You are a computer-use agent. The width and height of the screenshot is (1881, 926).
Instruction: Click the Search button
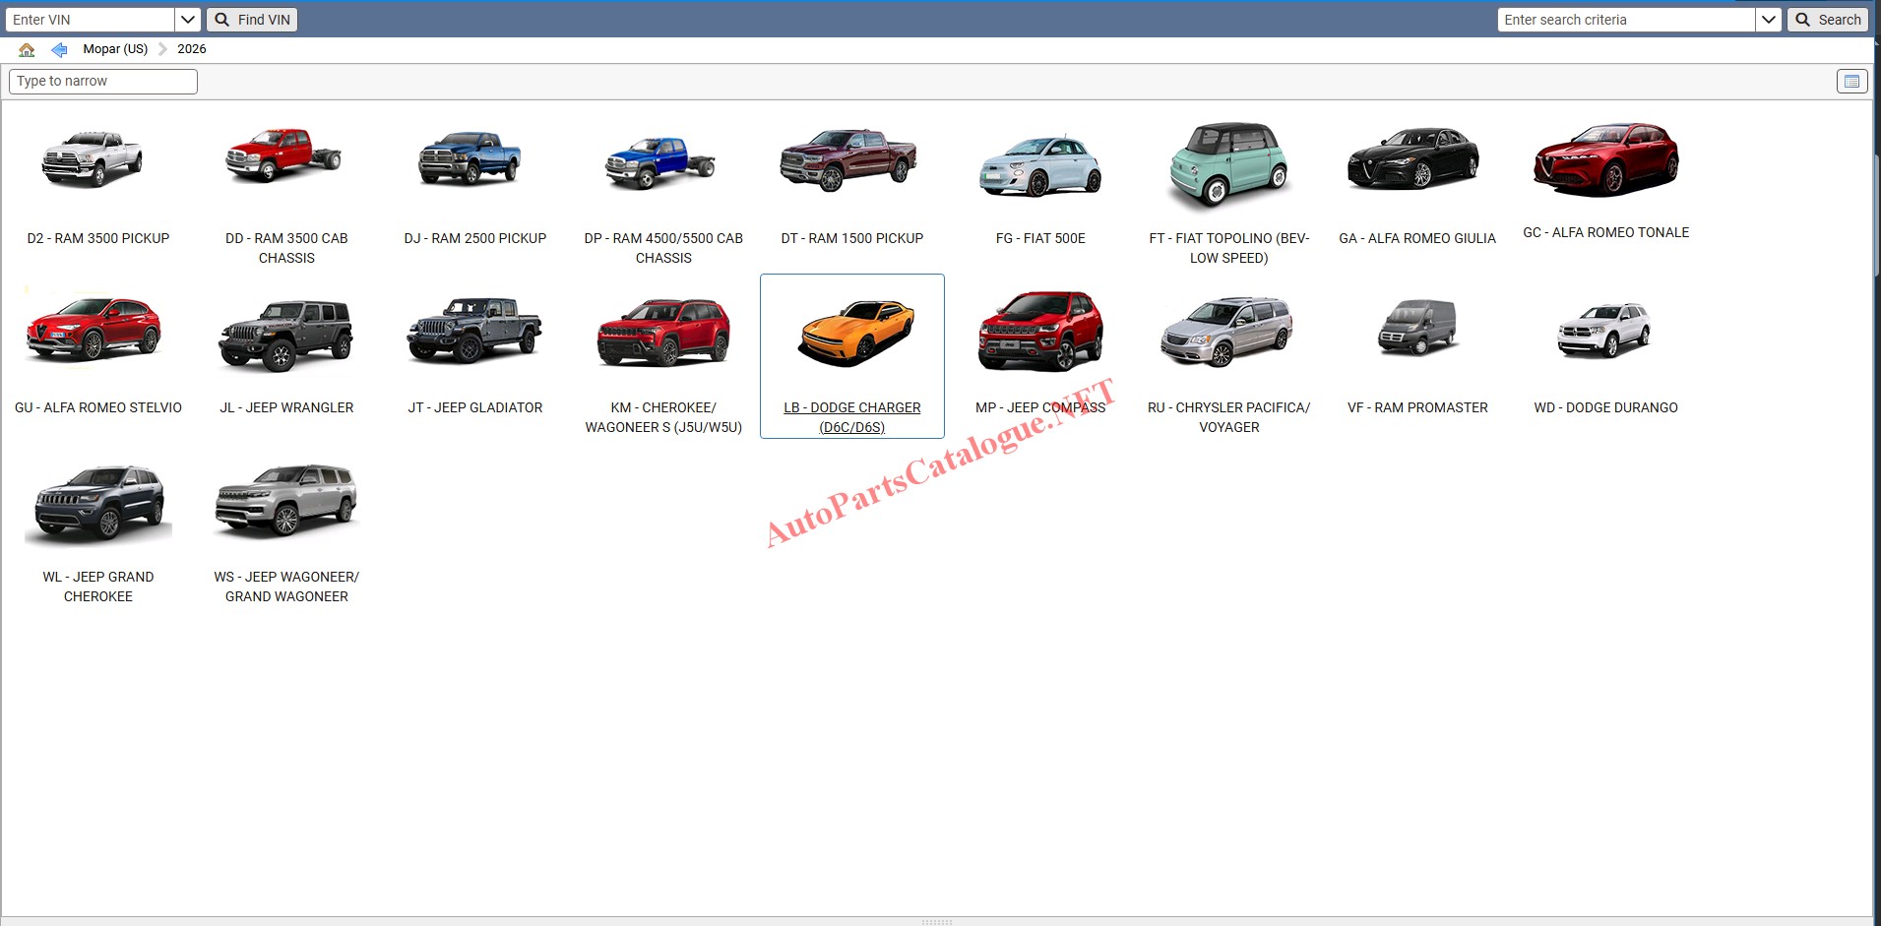[1828, 20]
